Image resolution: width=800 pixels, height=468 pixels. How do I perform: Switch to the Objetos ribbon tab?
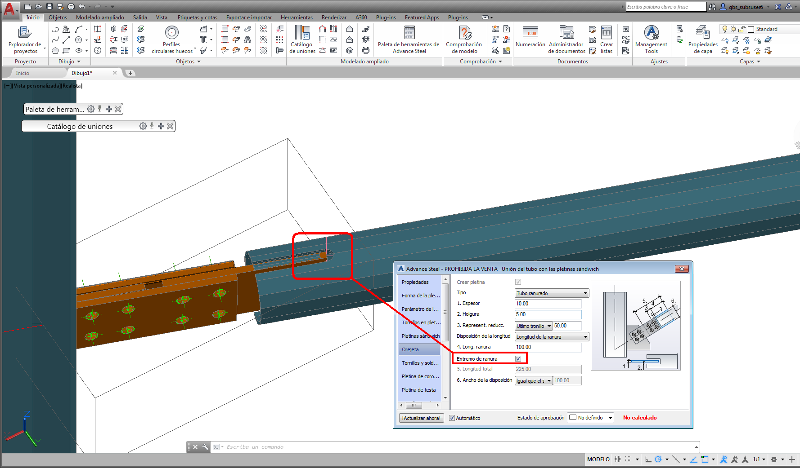click(58, 18)
